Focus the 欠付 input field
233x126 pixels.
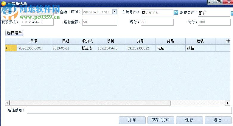(x=214, y=22)
